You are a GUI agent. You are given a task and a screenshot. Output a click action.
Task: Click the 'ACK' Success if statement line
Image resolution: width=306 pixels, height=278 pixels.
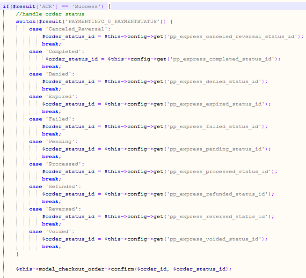pyautogui.click(x=57, y=7)
